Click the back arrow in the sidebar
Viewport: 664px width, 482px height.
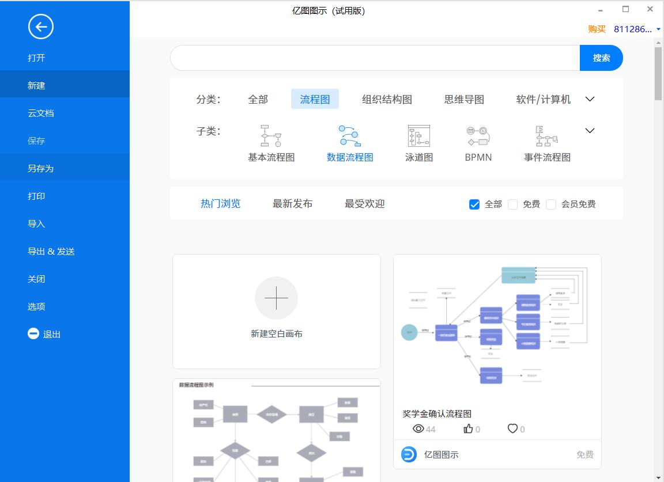pos(40,26)
